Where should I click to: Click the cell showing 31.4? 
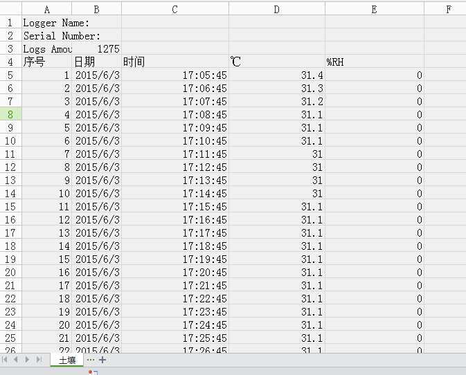point(276,75)
